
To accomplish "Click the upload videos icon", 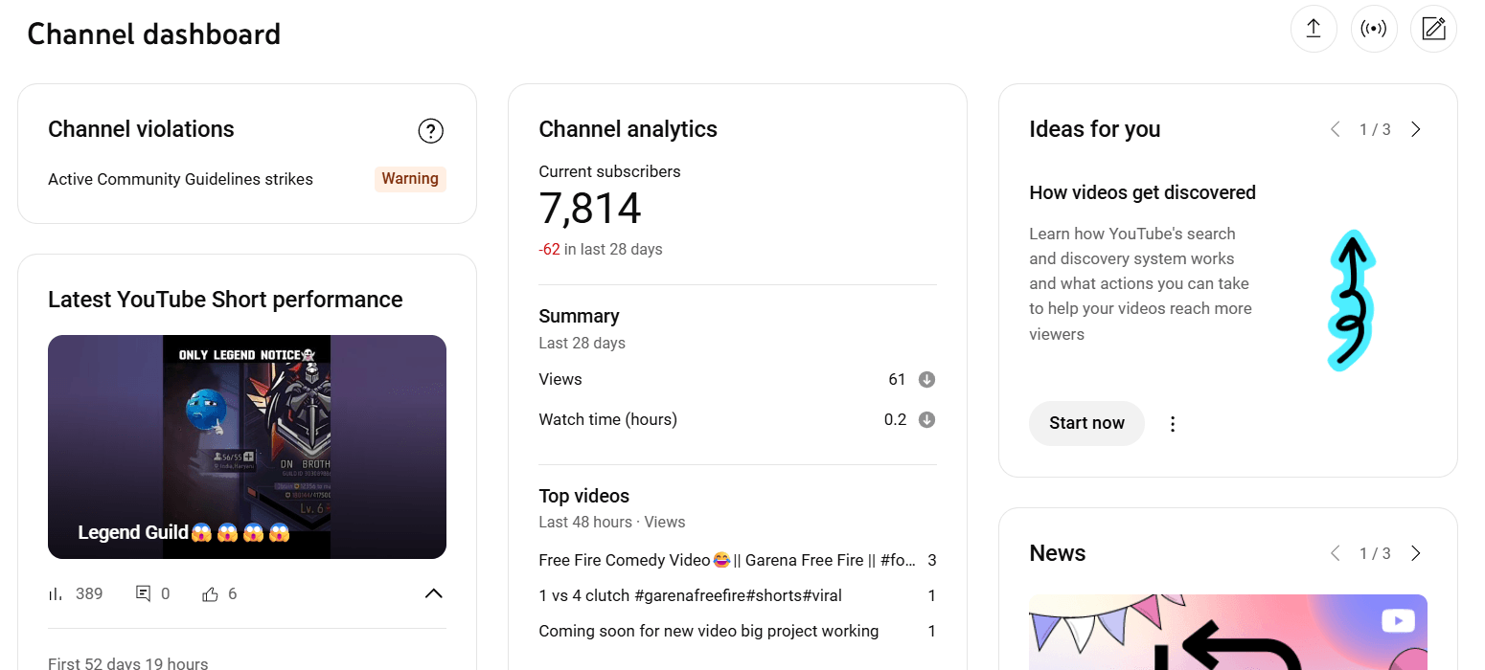I will pos(1314,30).
